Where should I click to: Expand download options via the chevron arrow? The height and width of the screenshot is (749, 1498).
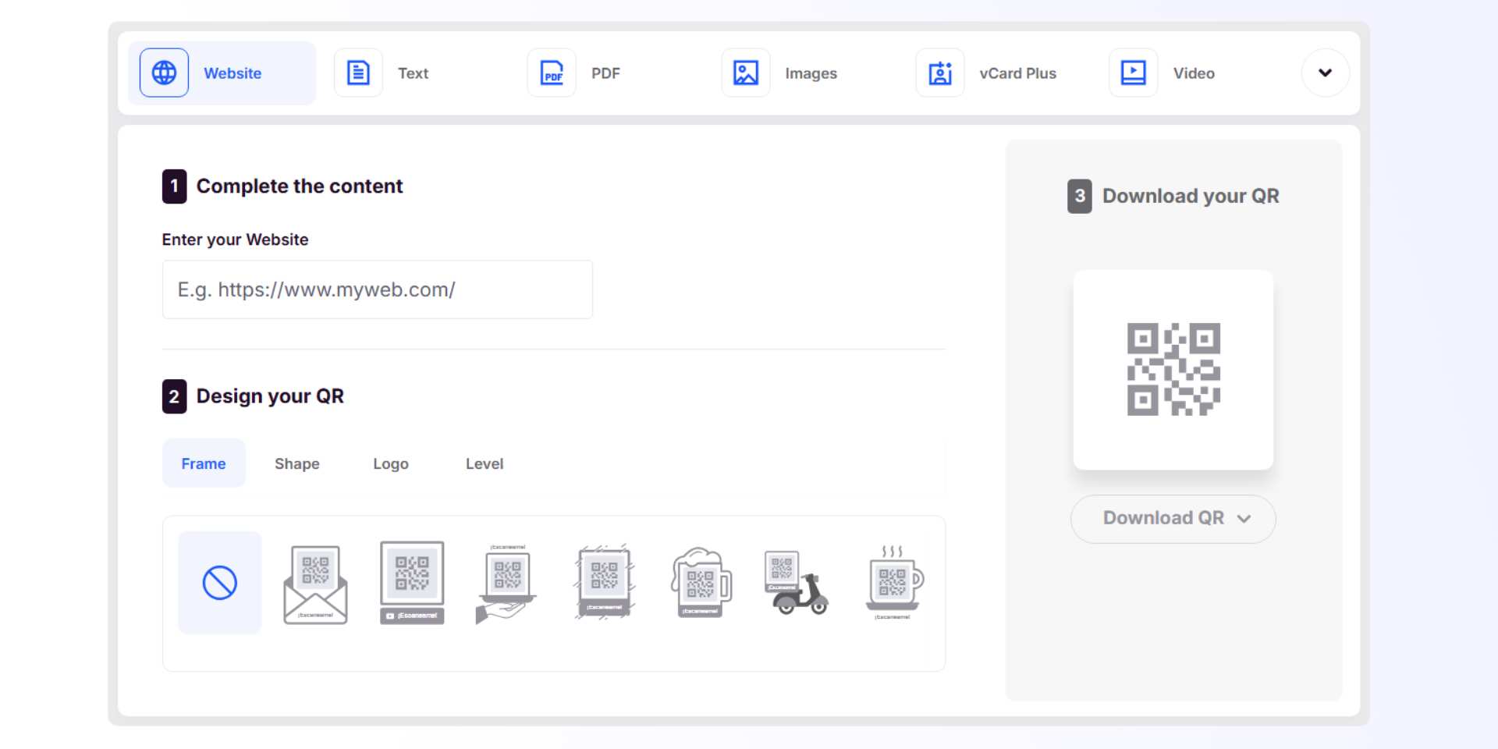pyautogui.click(x=1244, y=518)
